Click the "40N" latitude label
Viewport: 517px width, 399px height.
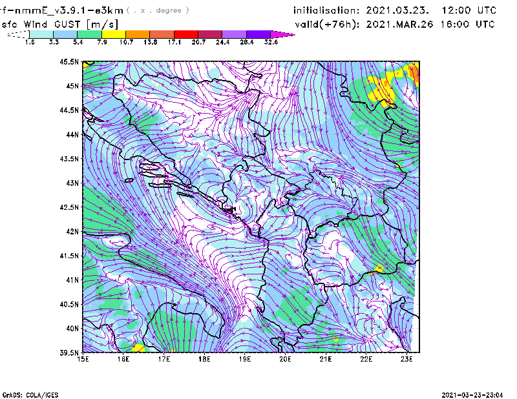tap(72, 329)
